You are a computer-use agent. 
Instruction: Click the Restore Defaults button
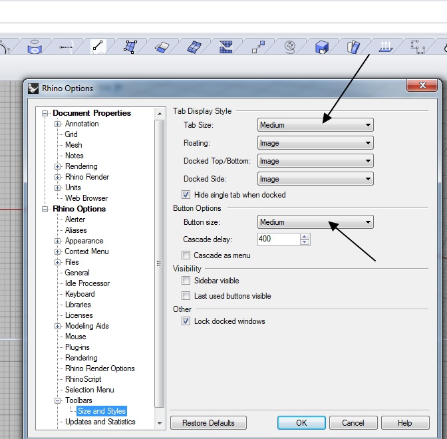pyautogui.click(x=208, y=423)
